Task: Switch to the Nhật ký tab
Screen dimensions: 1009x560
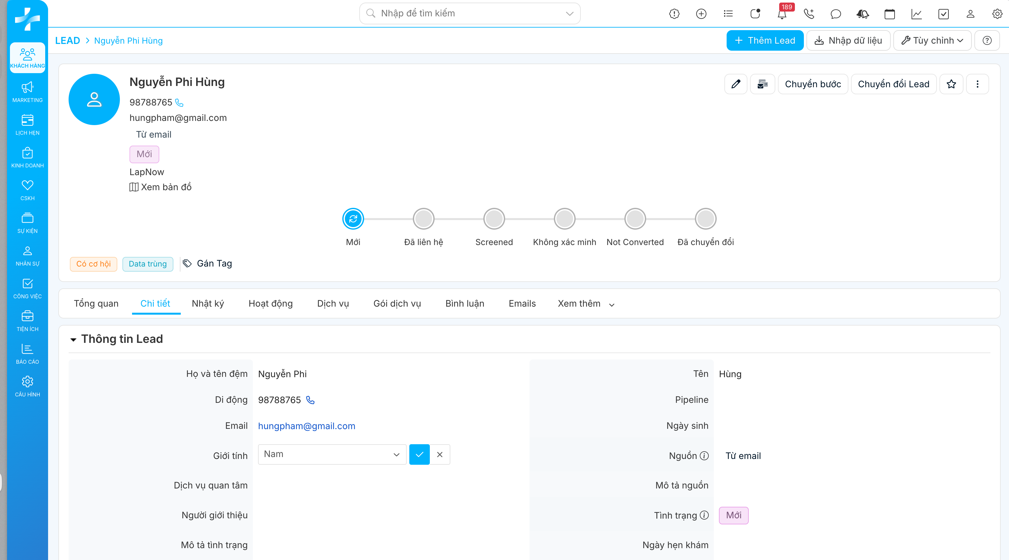Action: [x=208, y=304]
